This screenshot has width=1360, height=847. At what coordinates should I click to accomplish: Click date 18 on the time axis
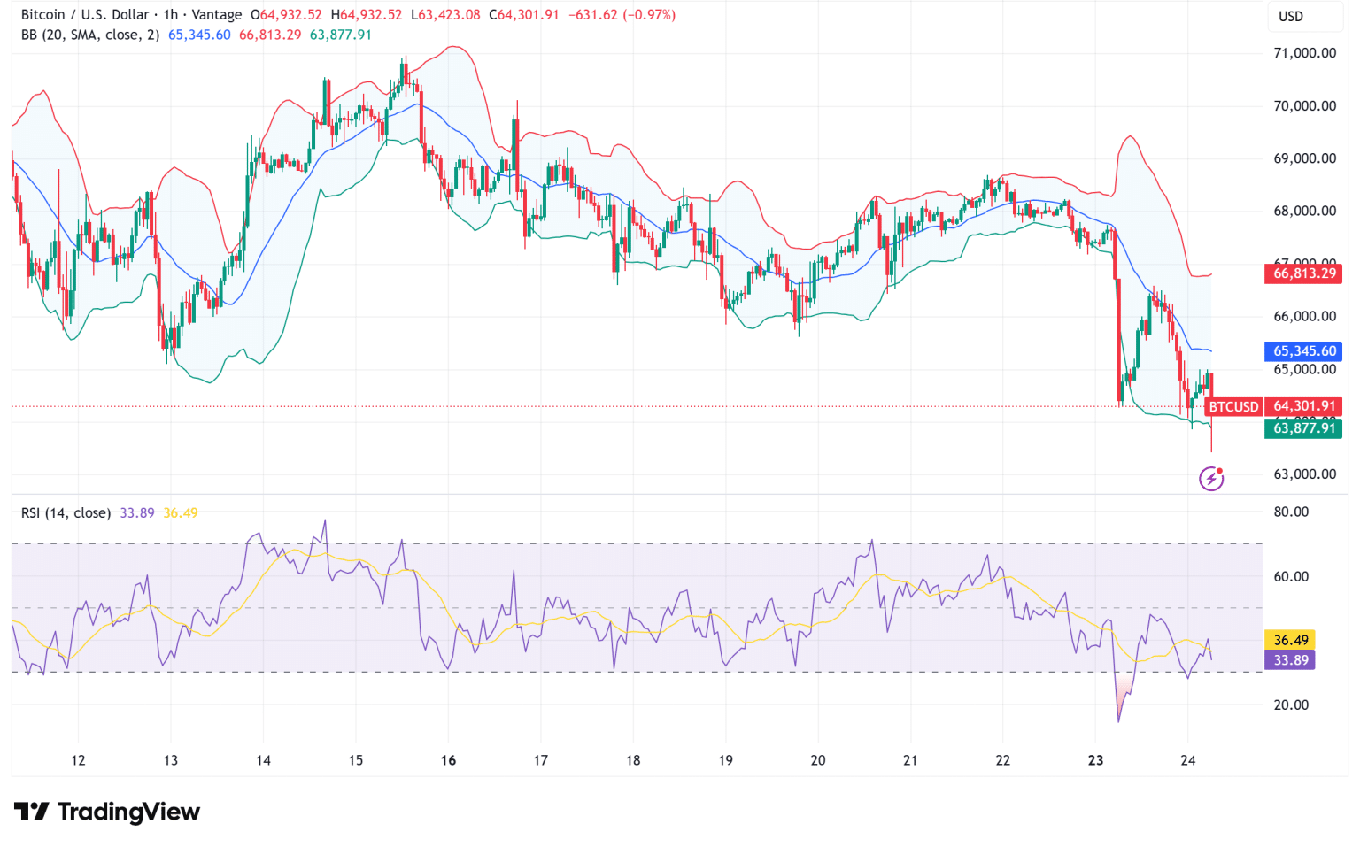point(633,760)
